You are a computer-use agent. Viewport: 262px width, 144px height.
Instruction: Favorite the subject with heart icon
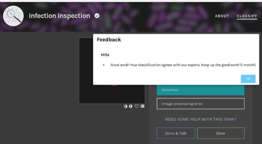coord(136,106)
